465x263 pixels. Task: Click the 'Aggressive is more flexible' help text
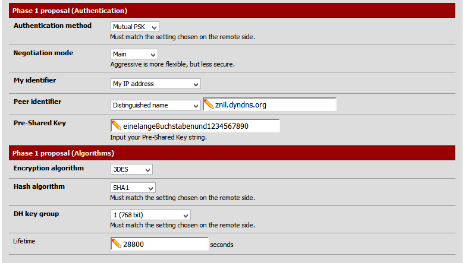(172, 64)
